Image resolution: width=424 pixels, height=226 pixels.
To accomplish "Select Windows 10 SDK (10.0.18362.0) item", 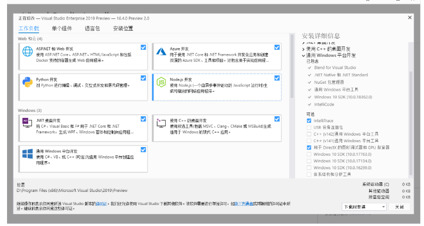I will [x=343, y=97].
